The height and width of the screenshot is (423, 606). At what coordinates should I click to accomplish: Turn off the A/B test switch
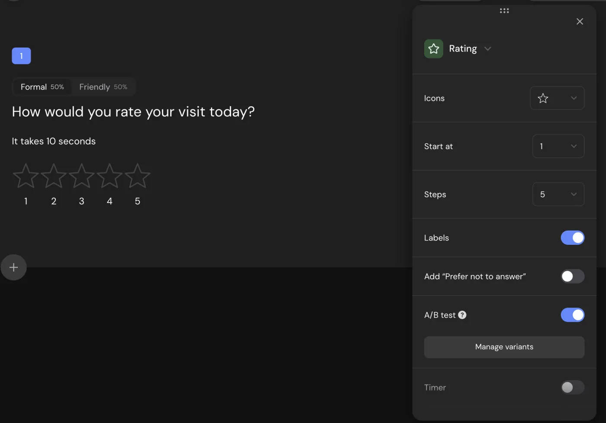572,315
